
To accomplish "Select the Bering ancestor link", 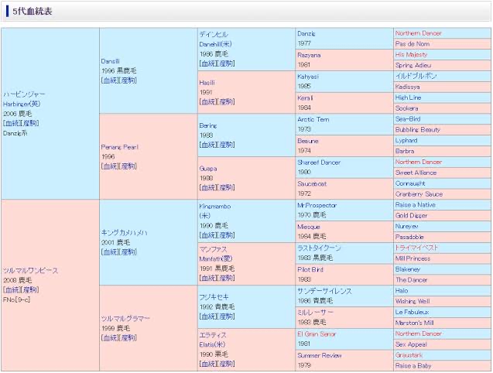I will point(207,125).
